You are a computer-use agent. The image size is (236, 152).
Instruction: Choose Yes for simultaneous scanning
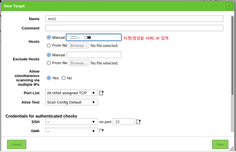click(49, 78)
